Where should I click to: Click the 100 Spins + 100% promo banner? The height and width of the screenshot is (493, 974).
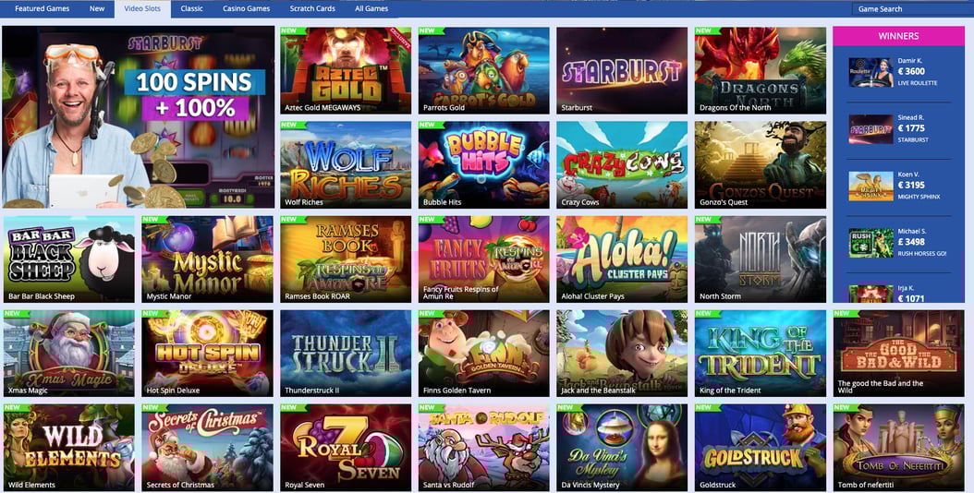[138, 116]
